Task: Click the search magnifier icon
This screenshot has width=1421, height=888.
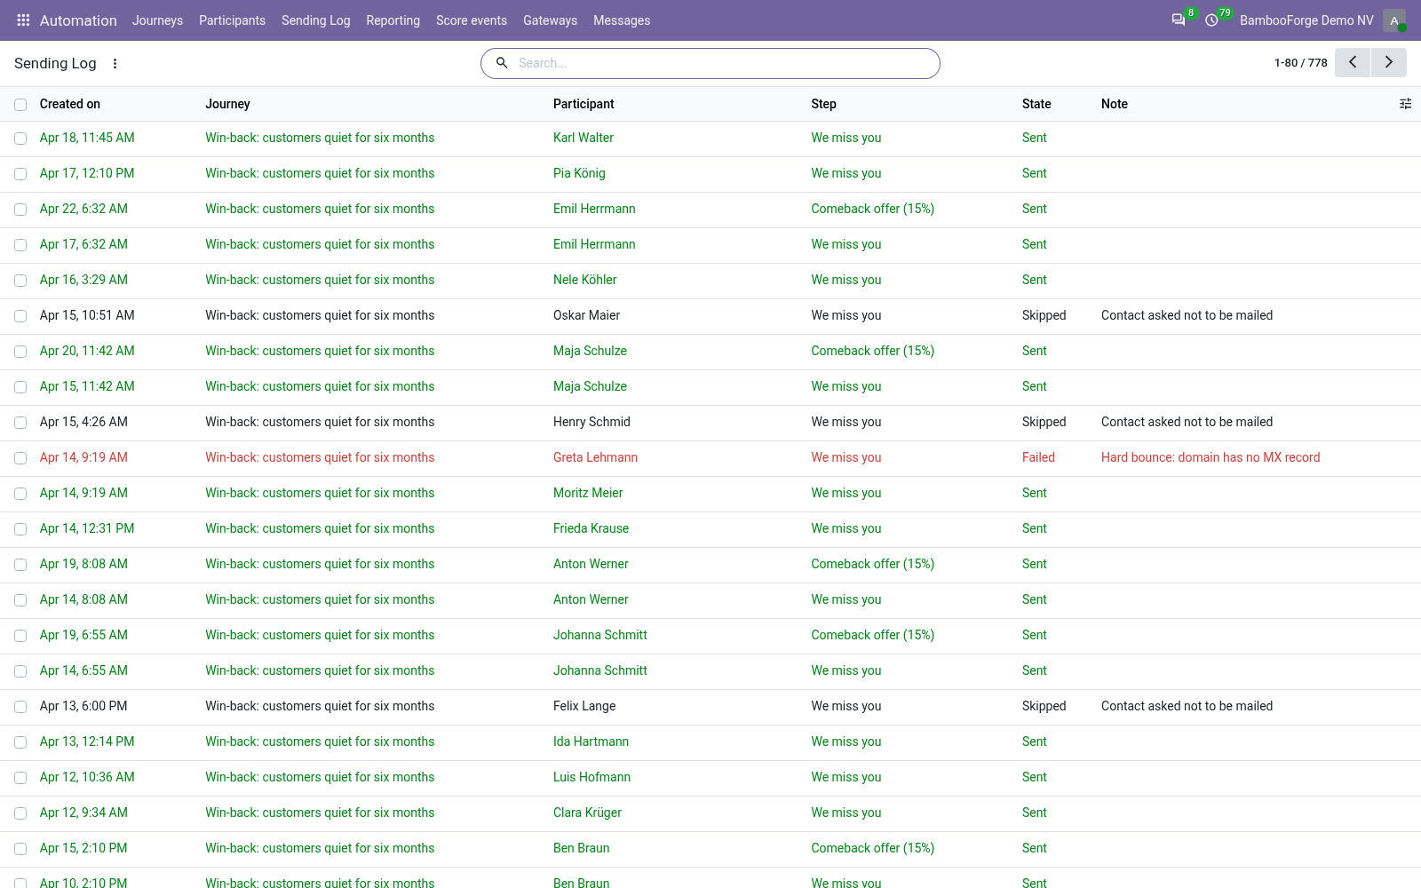Action: coord(502,63)
